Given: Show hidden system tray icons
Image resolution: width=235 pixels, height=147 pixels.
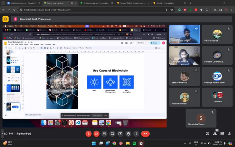Looking at the screenshot, I should coord(185,144).
